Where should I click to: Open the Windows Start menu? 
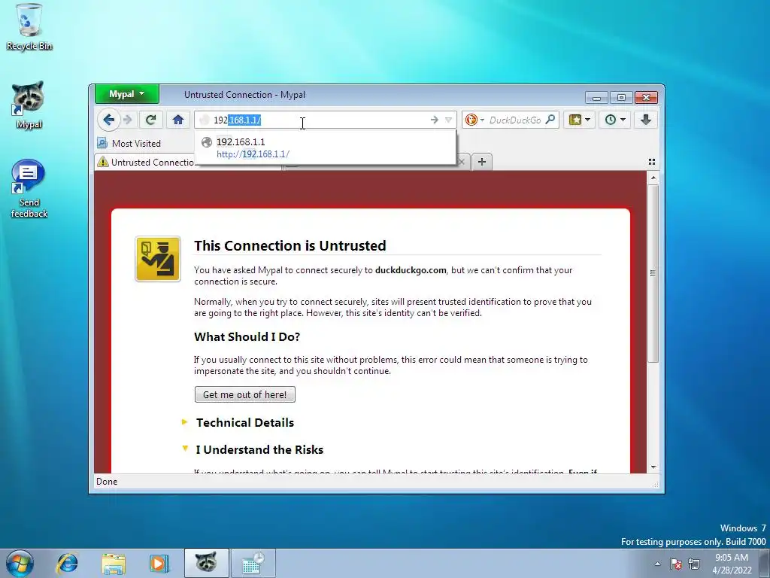20,563
